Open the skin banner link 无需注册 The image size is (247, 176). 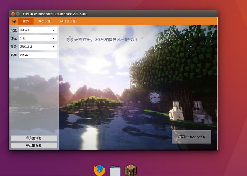[105, 40]
